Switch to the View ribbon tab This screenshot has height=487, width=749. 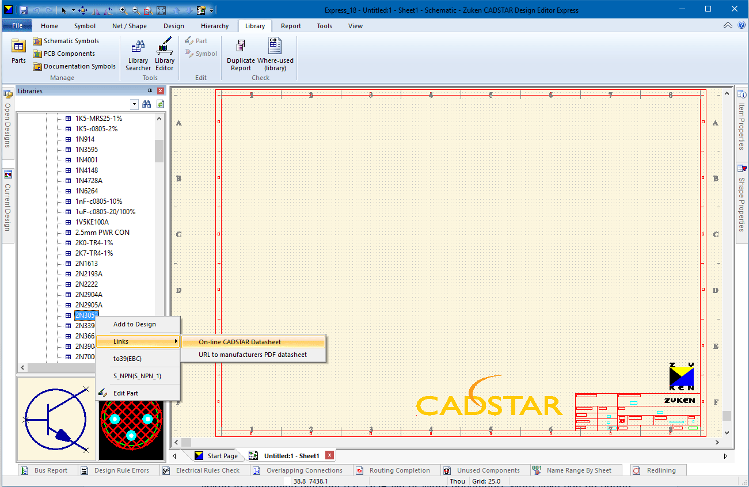[x=356, y=26]
